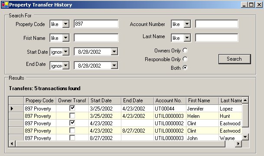Click account cell UT00044

click(170, 108)
